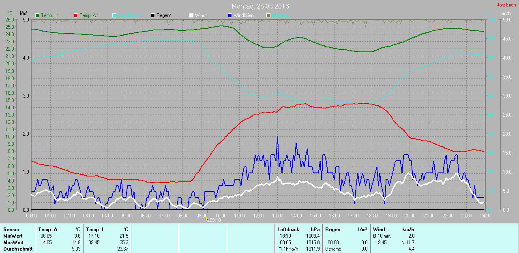Click the "17:10" indoor minimum time

93,236
